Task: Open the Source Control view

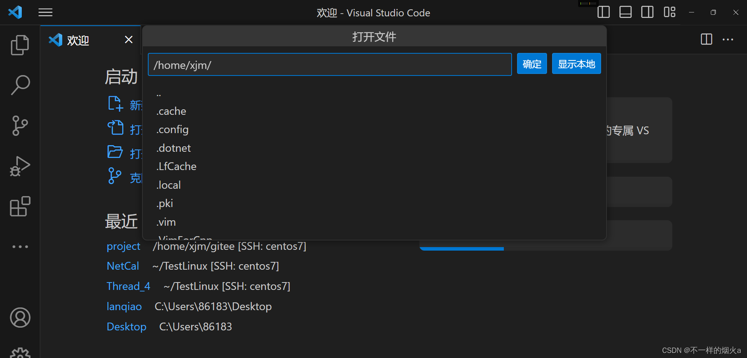Action: (20, 126)
